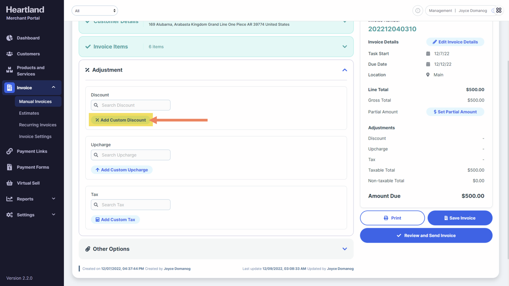Open Dashboard from the sidebar

(x=28, y=38)
